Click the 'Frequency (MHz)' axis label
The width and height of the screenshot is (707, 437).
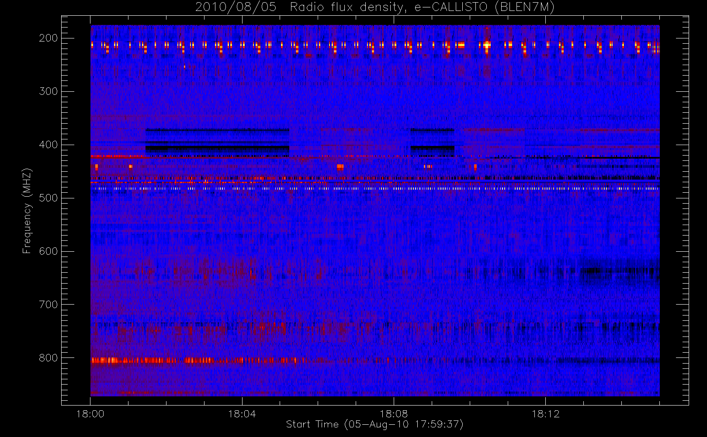tap(27, 211)
